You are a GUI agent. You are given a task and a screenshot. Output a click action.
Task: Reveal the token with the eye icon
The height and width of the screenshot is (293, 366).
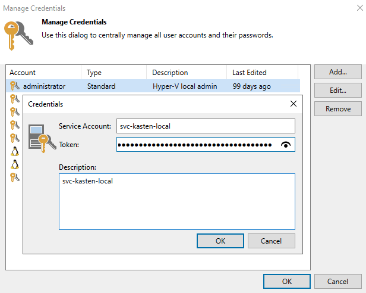tap(287, 145)
